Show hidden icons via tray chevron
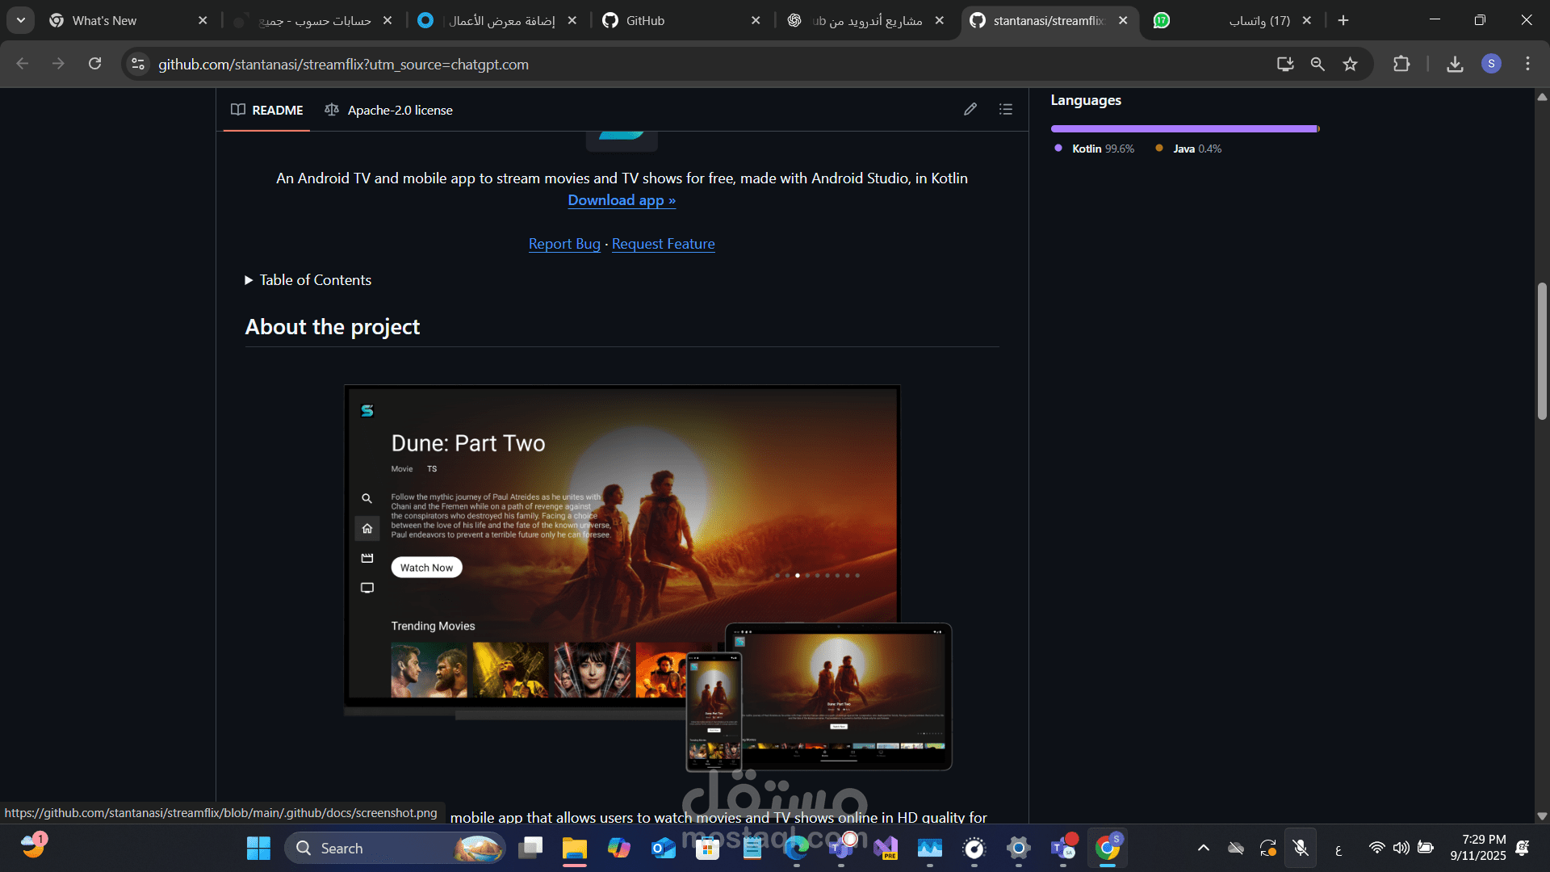This screenshot has height=872, width=1550. click(x=1202, y=848)
